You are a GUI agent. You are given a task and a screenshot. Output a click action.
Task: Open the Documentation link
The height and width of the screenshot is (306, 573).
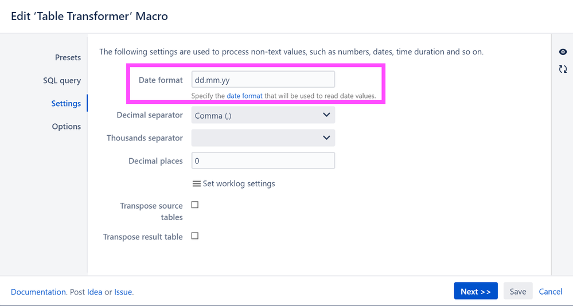(38, 292)
